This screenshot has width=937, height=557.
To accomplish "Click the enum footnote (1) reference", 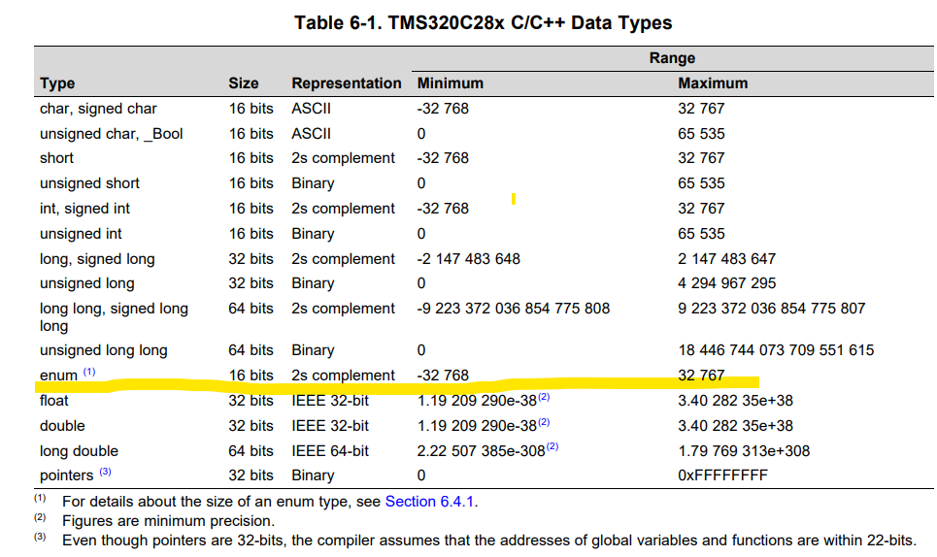I will pyautogui.click(x=89, y=372).
